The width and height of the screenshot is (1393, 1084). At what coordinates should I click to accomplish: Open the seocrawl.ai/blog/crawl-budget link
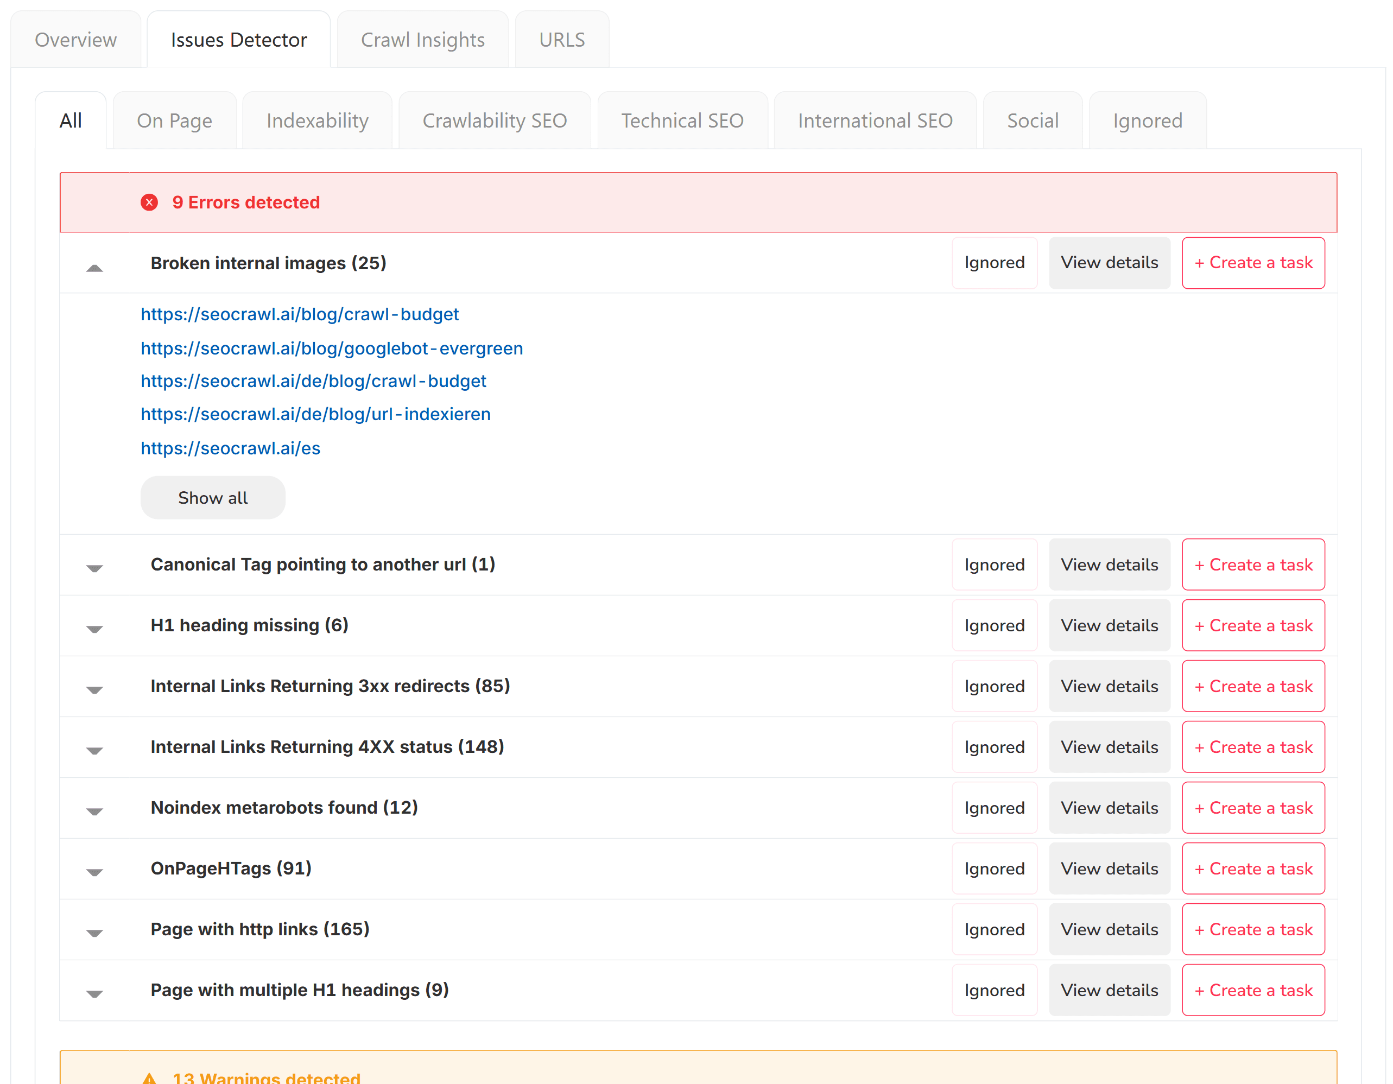click(300, 314)
